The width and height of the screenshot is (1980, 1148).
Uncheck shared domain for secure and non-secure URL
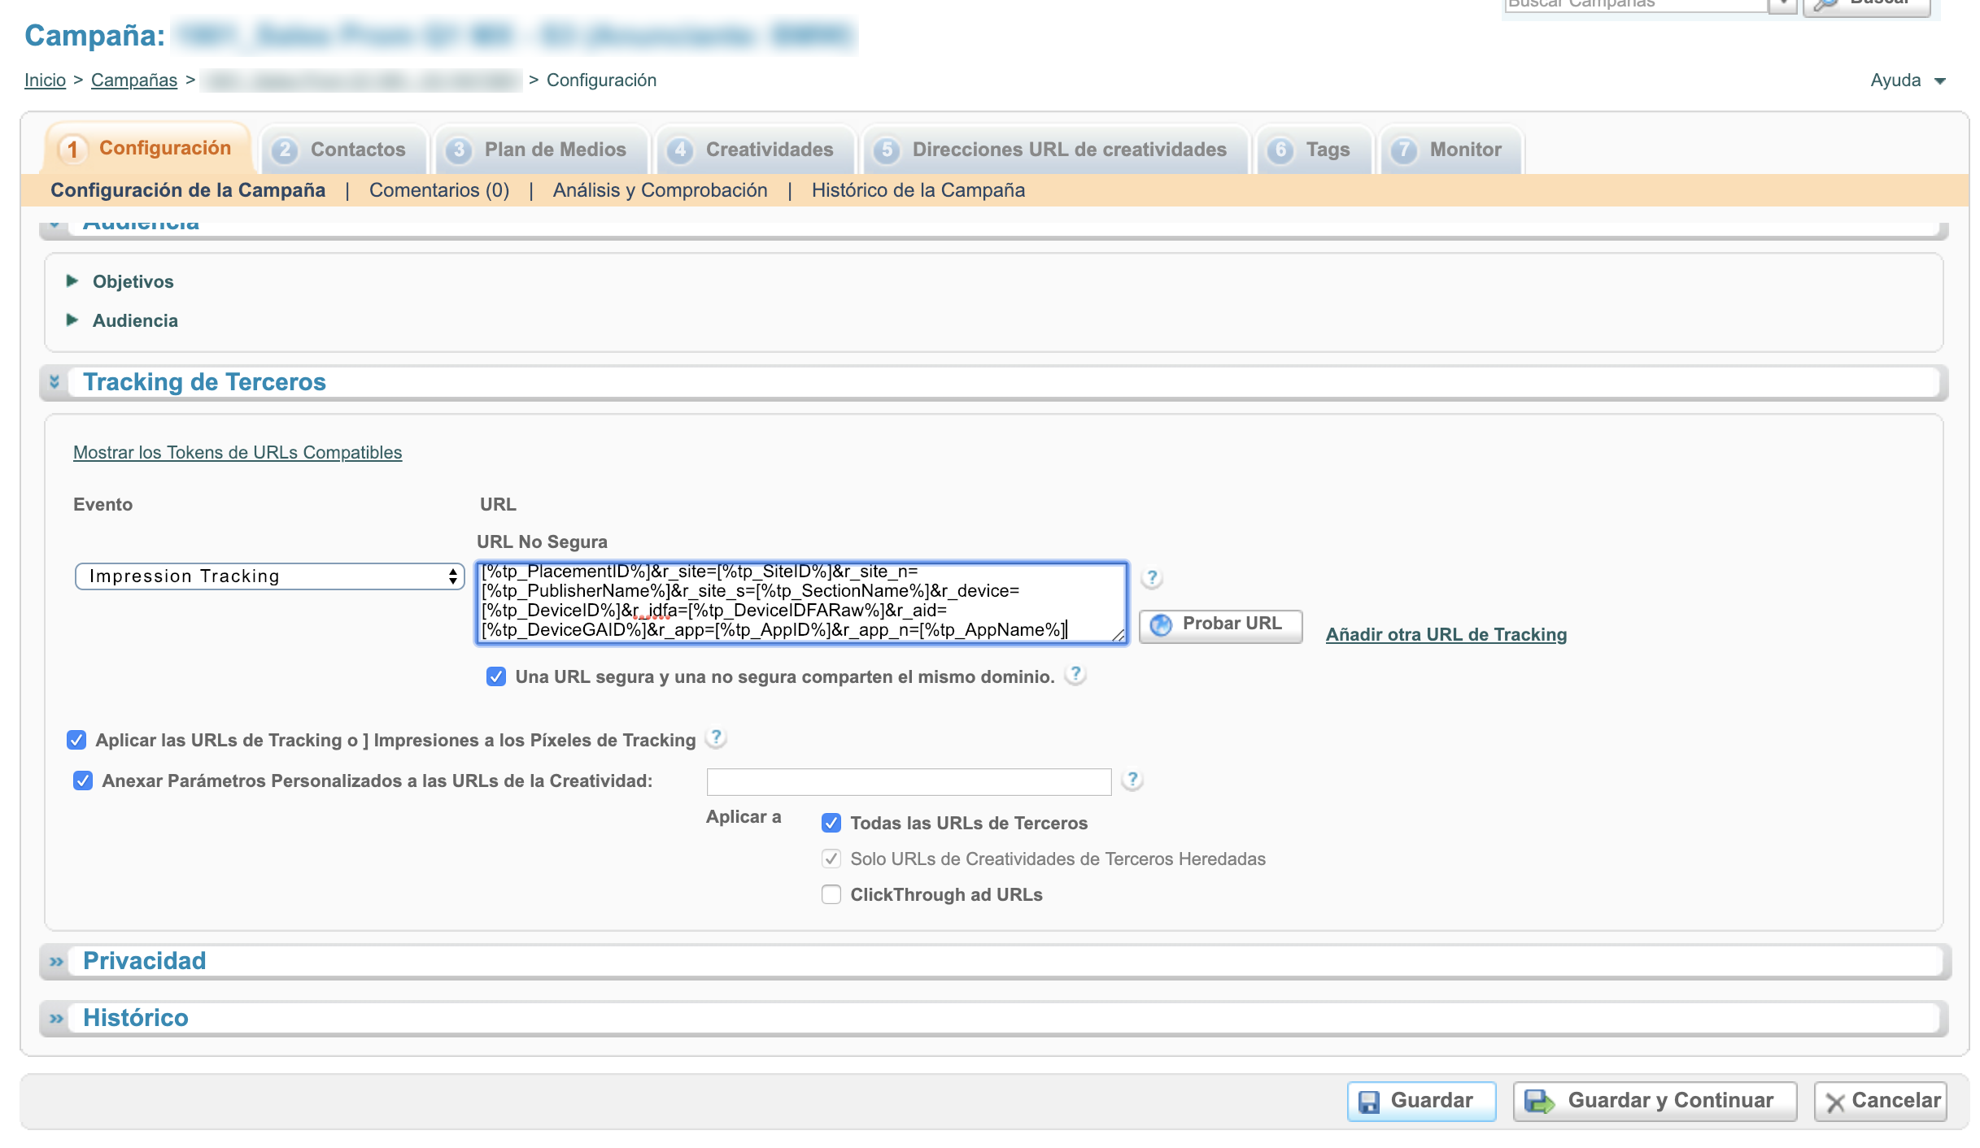[x=496, y=676]
